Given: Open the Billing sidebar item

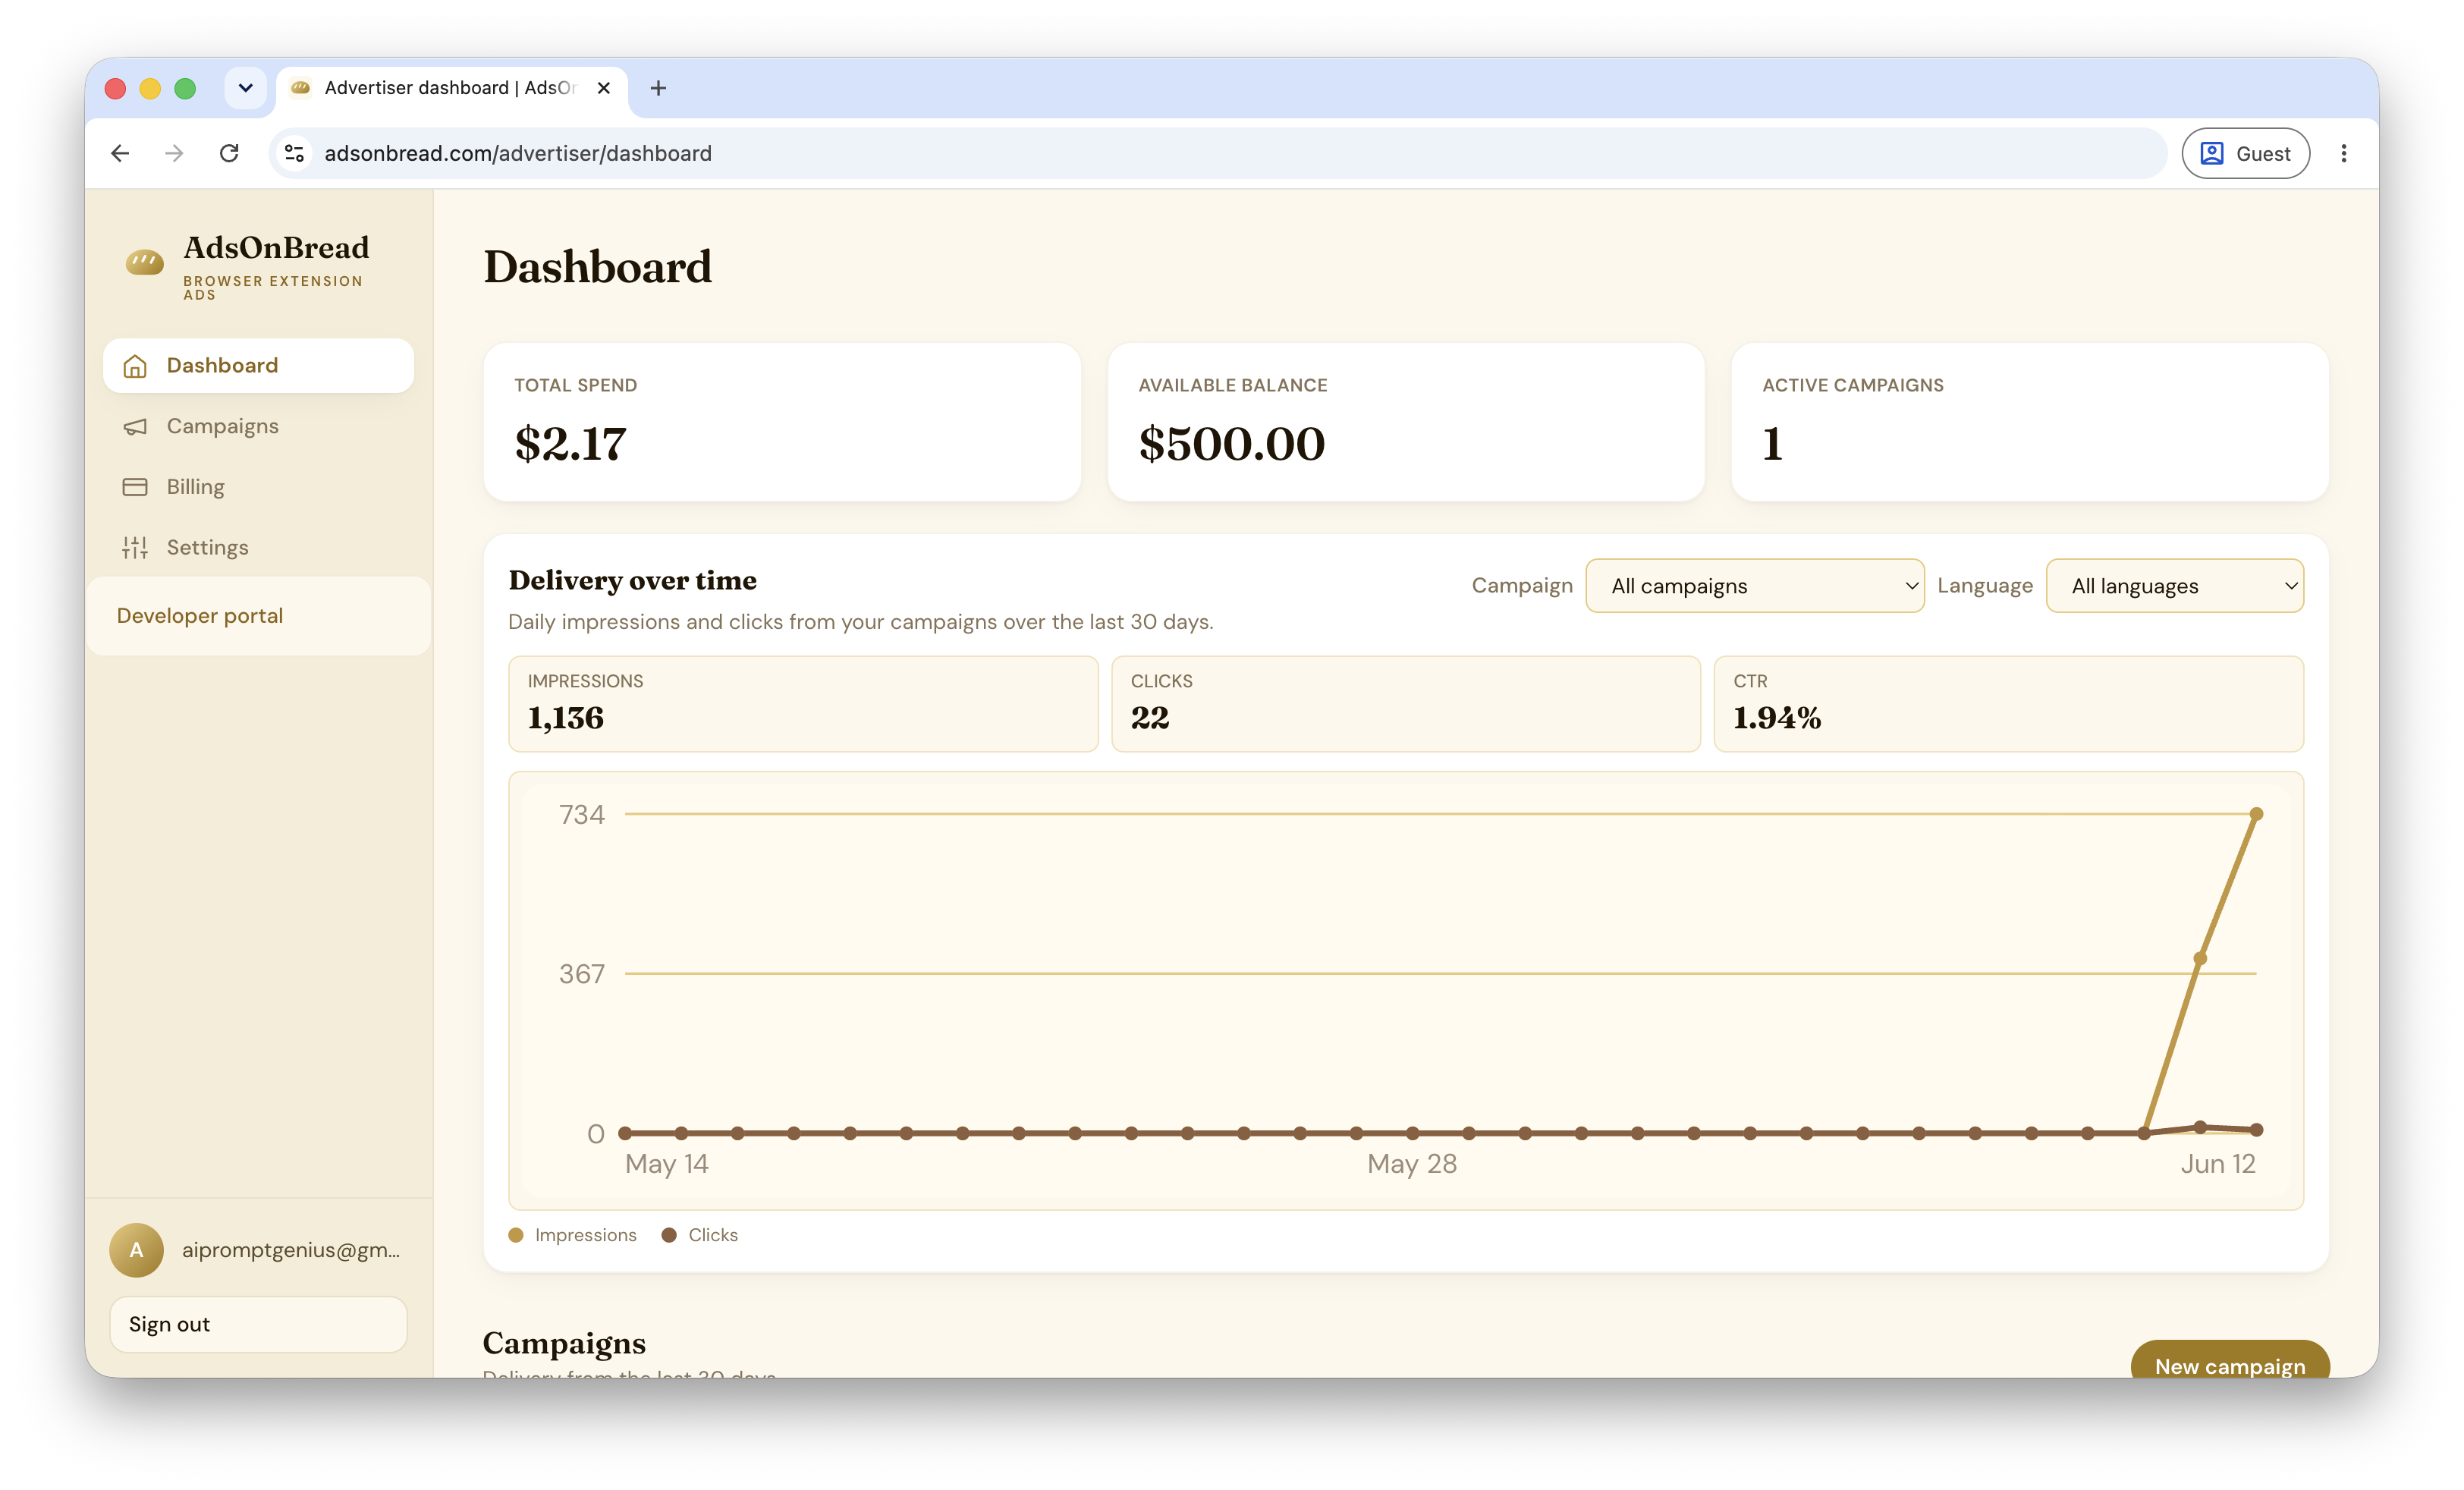Looking at the screenshot, I should coord(258,487).
